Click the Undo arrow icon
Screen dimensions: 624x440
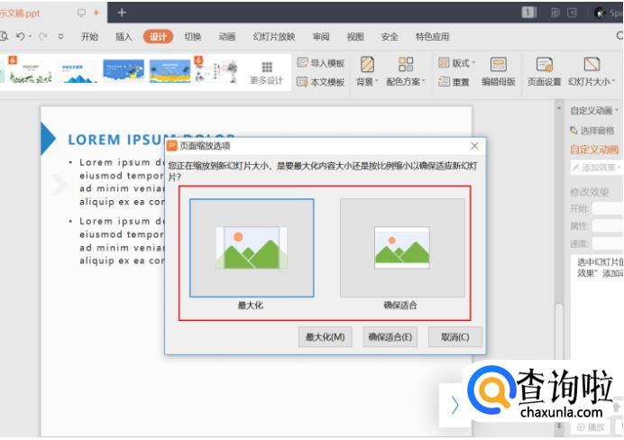(21, 37)
